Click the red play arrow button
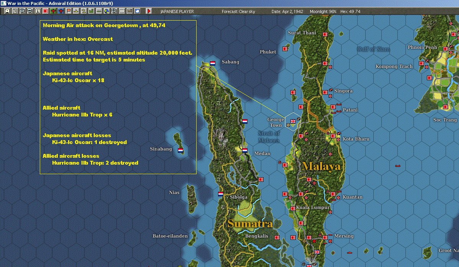 (x=149, y=11)
